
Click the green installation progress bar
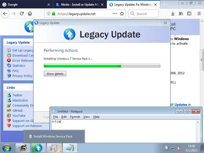coord(102,66)
